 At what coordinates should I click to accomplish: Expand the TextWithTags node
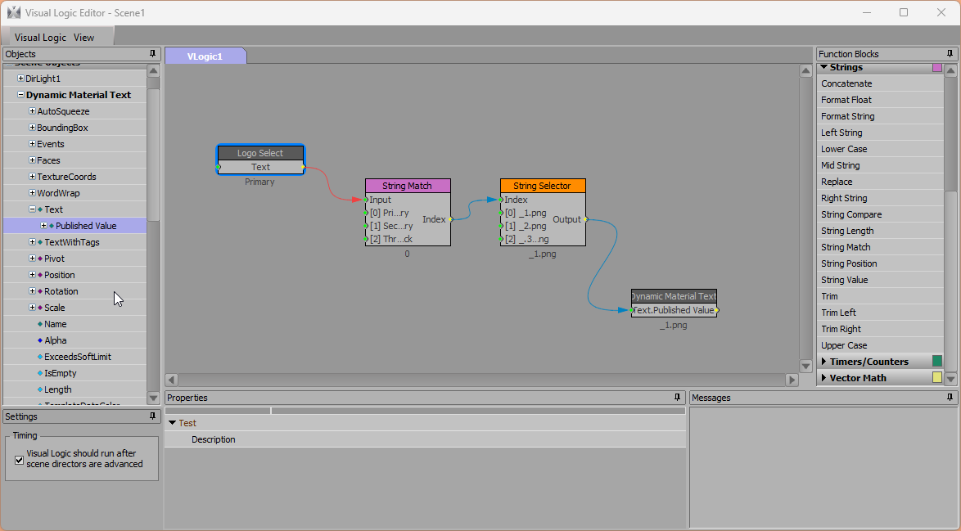32,242
